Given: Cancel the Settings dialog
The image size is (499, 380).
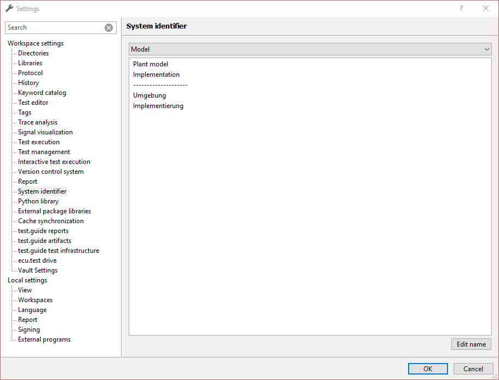Looking at the screenshot, I should coord(473,369).
